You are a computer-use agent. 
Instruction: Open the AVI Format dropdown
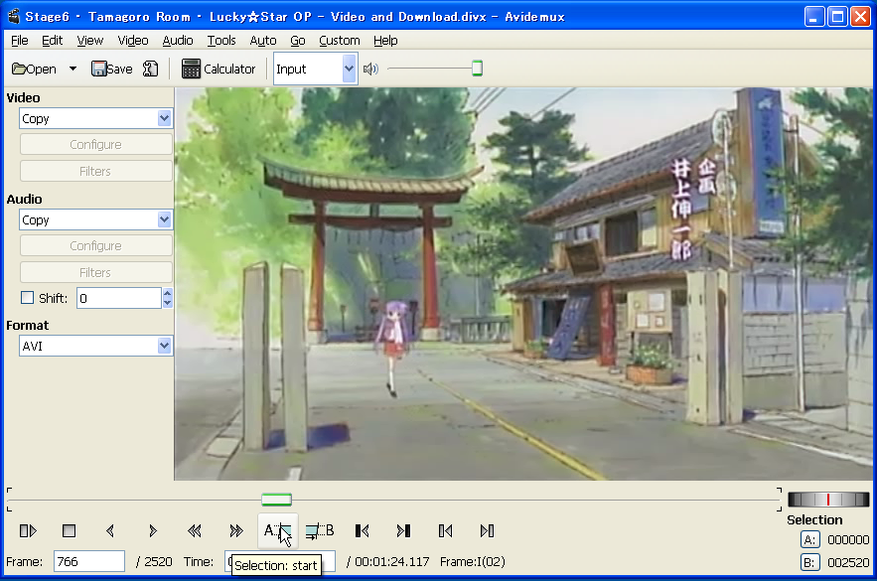95,346
